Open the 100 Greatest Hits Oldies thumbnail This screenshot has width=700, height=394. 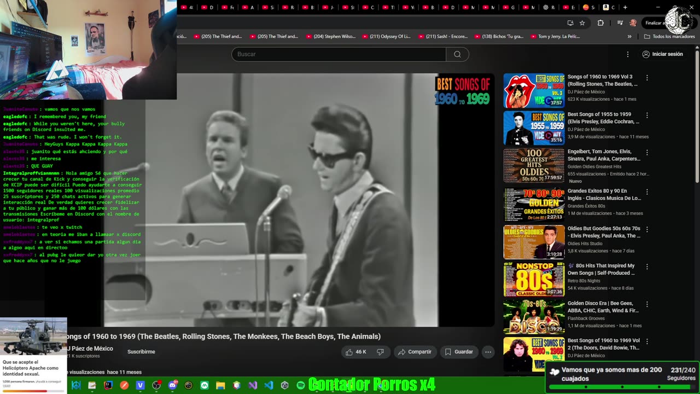click(x=534, y=166)
